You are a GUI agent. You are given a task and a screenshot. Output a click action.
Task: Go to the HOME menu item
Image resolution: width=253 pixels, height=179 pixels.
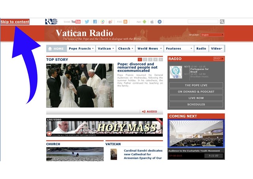click(56, 49)
